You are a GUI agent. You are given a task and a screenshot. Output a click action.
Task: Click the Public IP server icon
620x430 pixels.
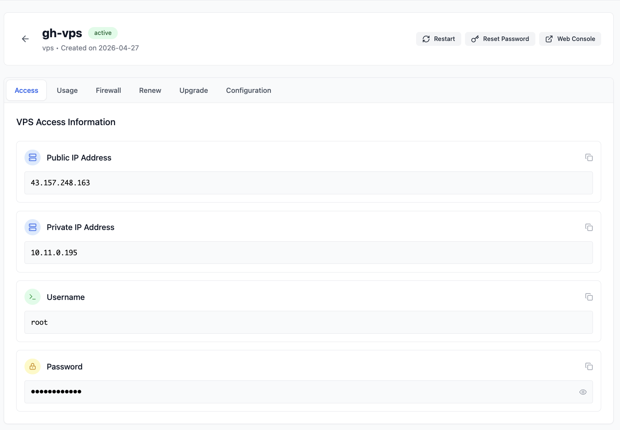pos(33,157)
